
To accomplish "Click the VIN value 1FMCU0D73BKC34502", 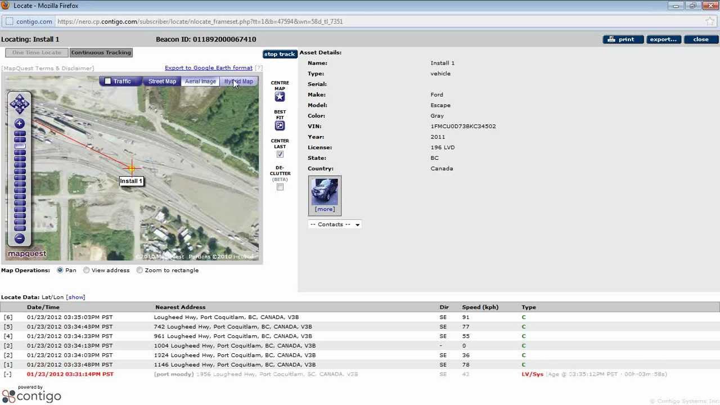I will coord(463,127).
